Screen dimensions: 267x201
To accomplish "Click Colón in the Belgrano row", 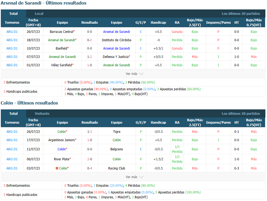I will click(62, 149).
